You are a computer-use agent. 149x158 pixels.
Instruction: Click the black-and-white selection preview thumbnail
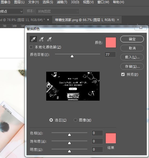(73, 86)
